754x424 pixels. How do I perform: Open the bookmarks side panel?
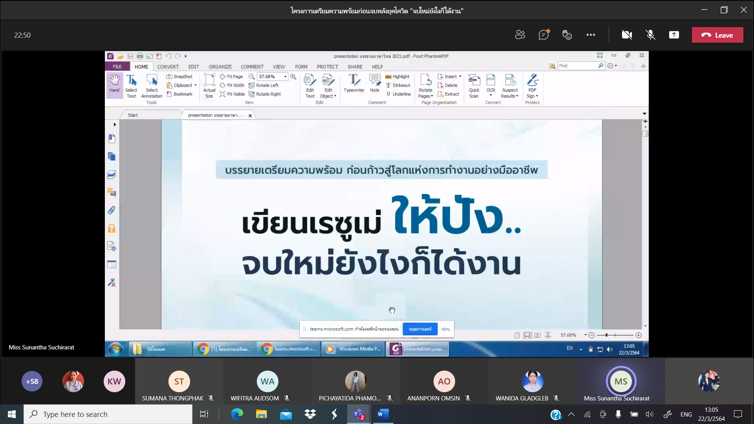click(x=112, y=139)
